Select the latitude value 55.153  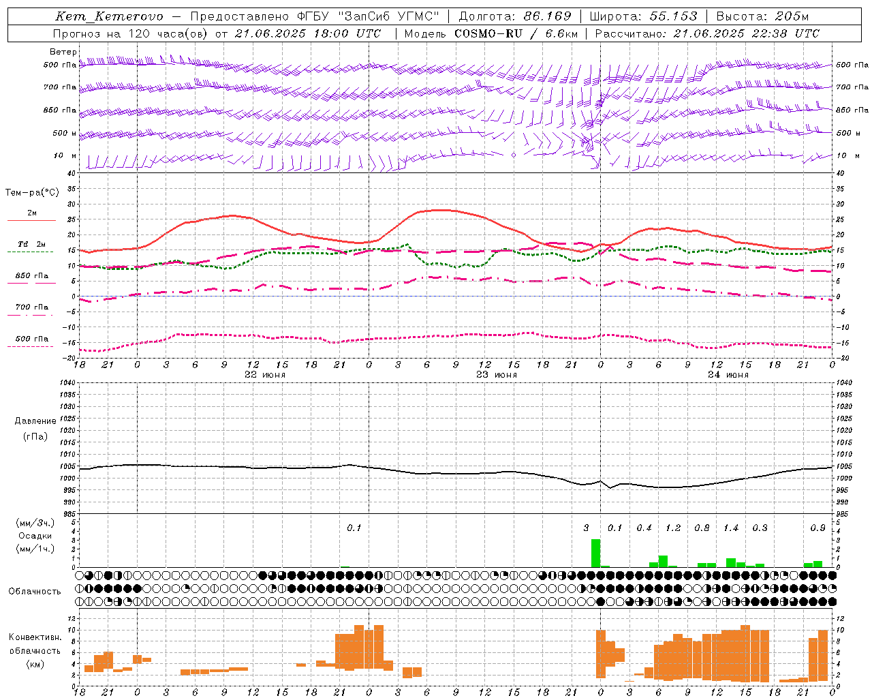pyautogui.click(x=673, y=16)
